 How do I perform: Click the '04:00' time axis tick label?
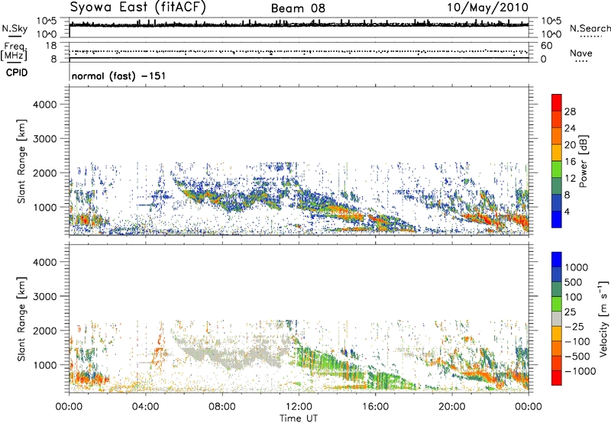(145, 407)
